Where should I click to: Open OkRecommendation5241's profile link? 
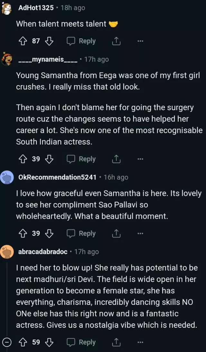(x=57, y=177)
